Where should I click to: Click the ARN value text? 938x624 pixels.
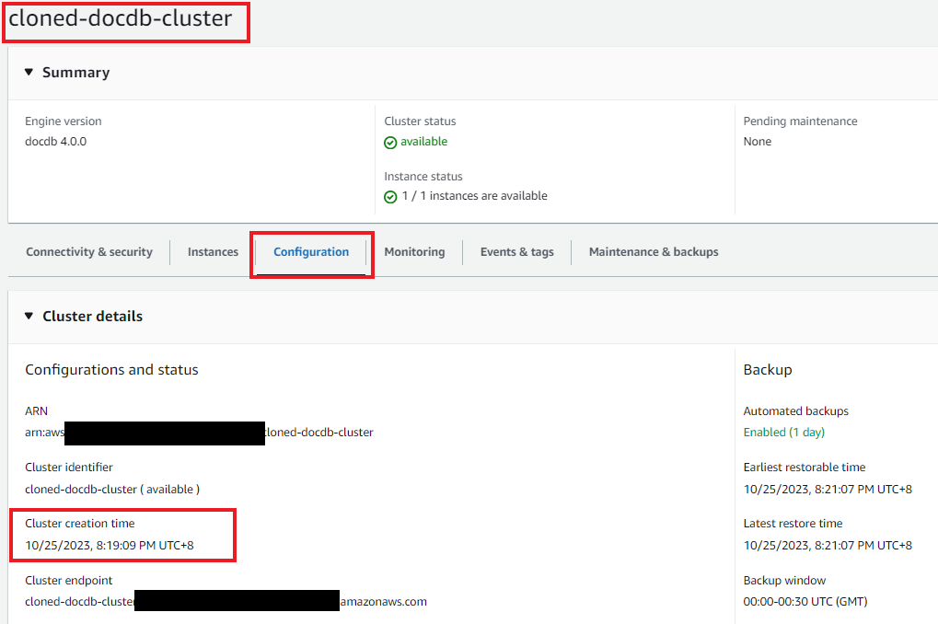pos(199,432)
